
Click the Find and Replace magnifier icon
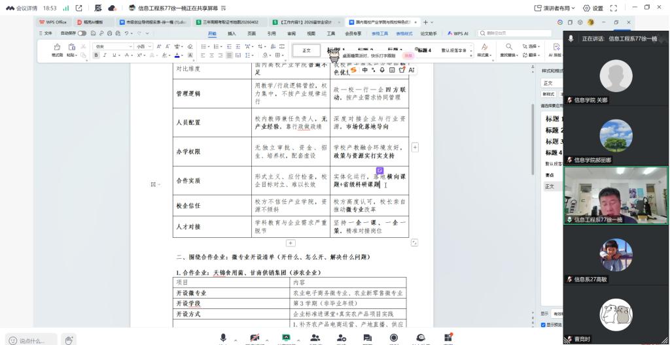click(x=508, y=48)
